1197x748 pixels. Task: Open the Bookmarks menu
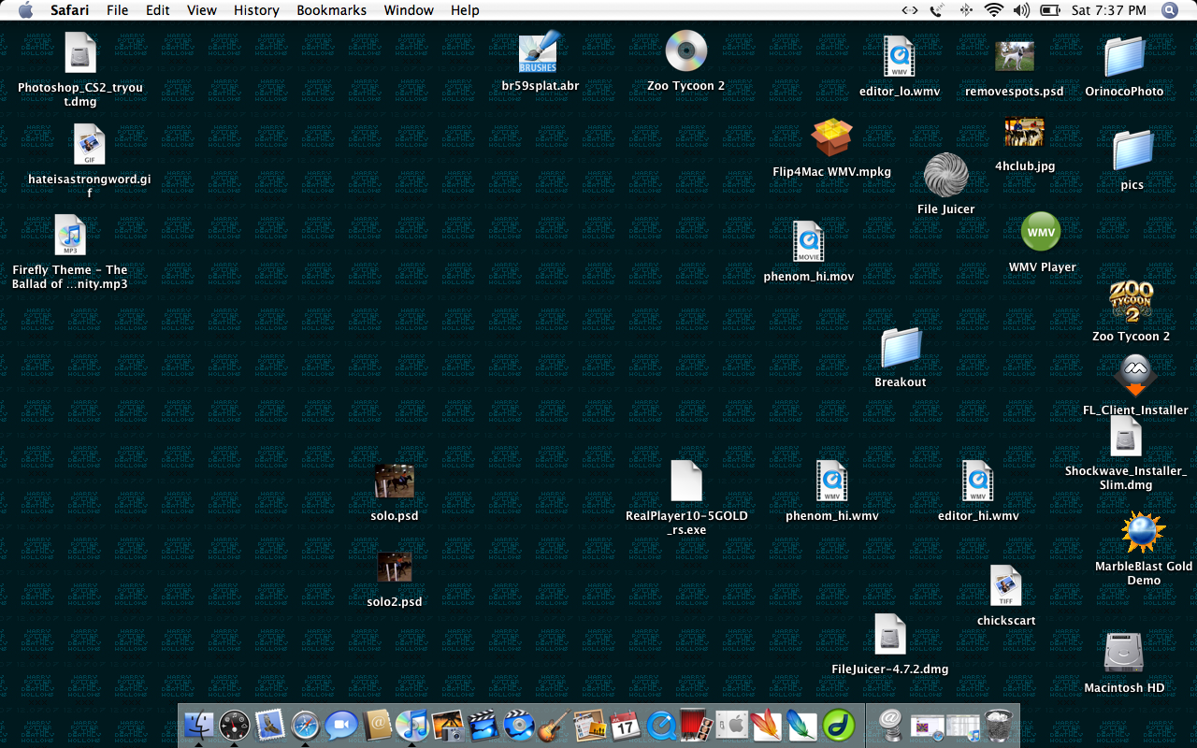click(x=326, y=10)
